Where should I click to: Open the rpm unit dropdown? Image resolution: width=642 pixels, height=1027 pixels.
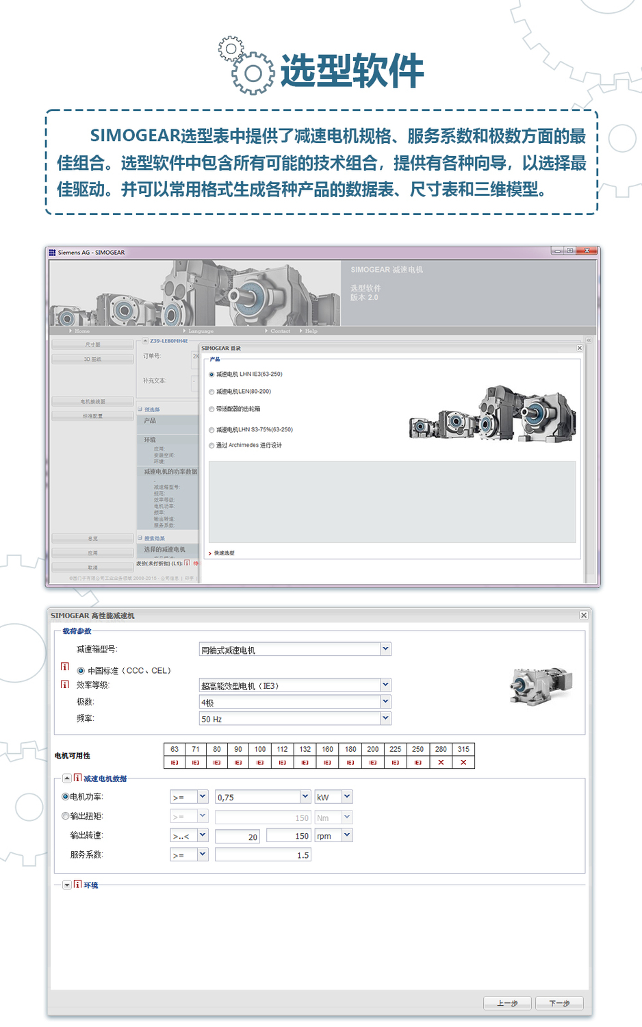[347, 835]
